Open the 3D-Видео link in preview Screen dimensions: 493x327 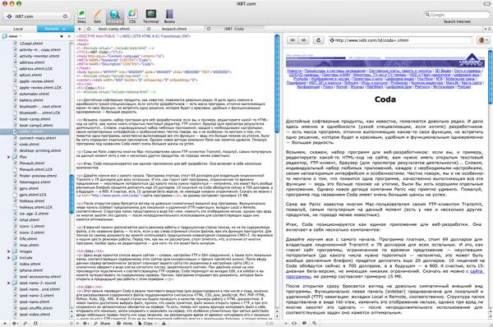[443, 71]
